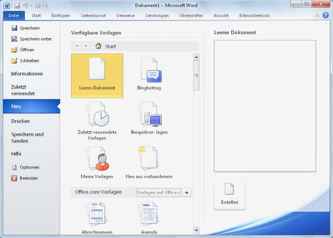This screenshot has height=238, width=333.
Task: Open Zuletzt verwendete Vorlagen
Action: pyautogui.click(x=97, y=116)
